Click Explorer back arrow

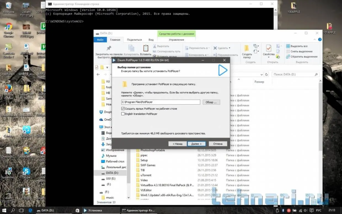click(x=98, y=75)
